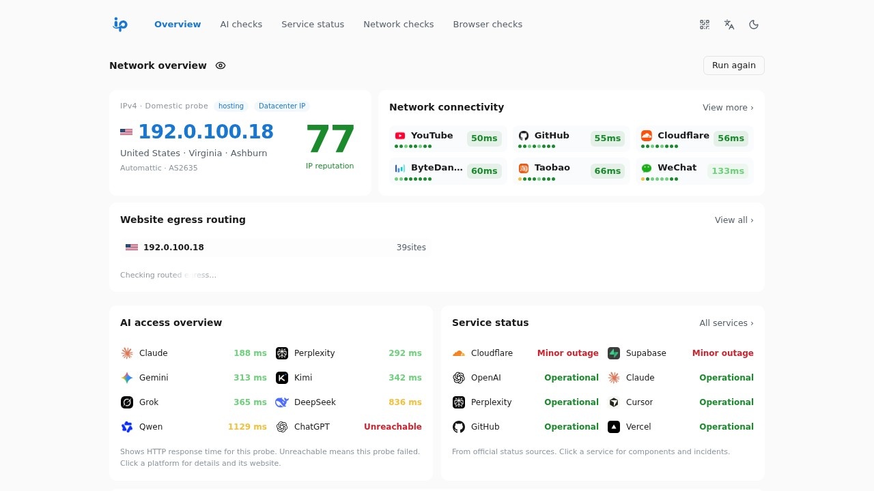Screen dimensions: 874x491
Task: Click the 77 IP reputation score
Action: pos(330,139)
